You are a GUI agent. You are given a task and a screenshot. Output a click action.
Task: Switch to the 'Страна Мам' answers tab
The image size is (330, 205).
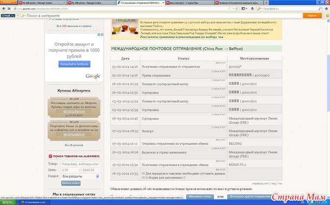[x=189, y=3]
